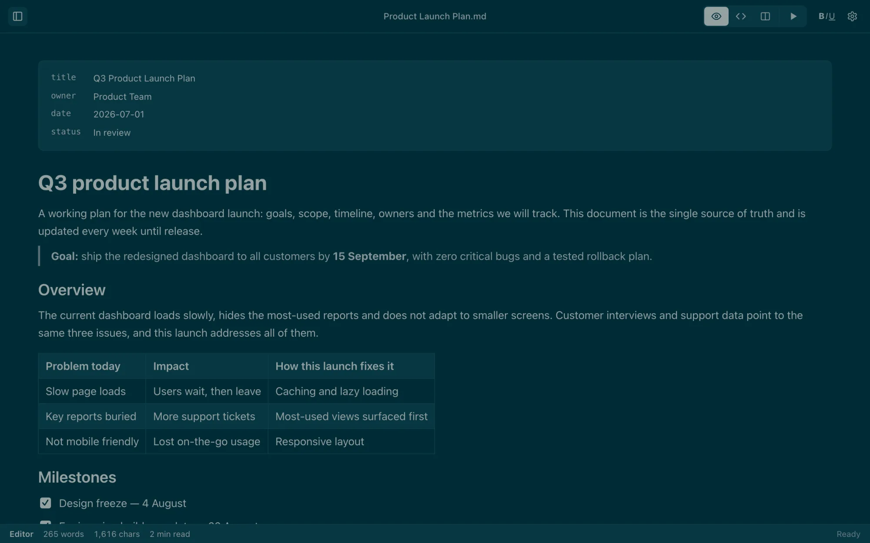This screenshot has height=543, width=870.
Task: Switch to preview mode eye icon
Action: [x=716, y=17]
